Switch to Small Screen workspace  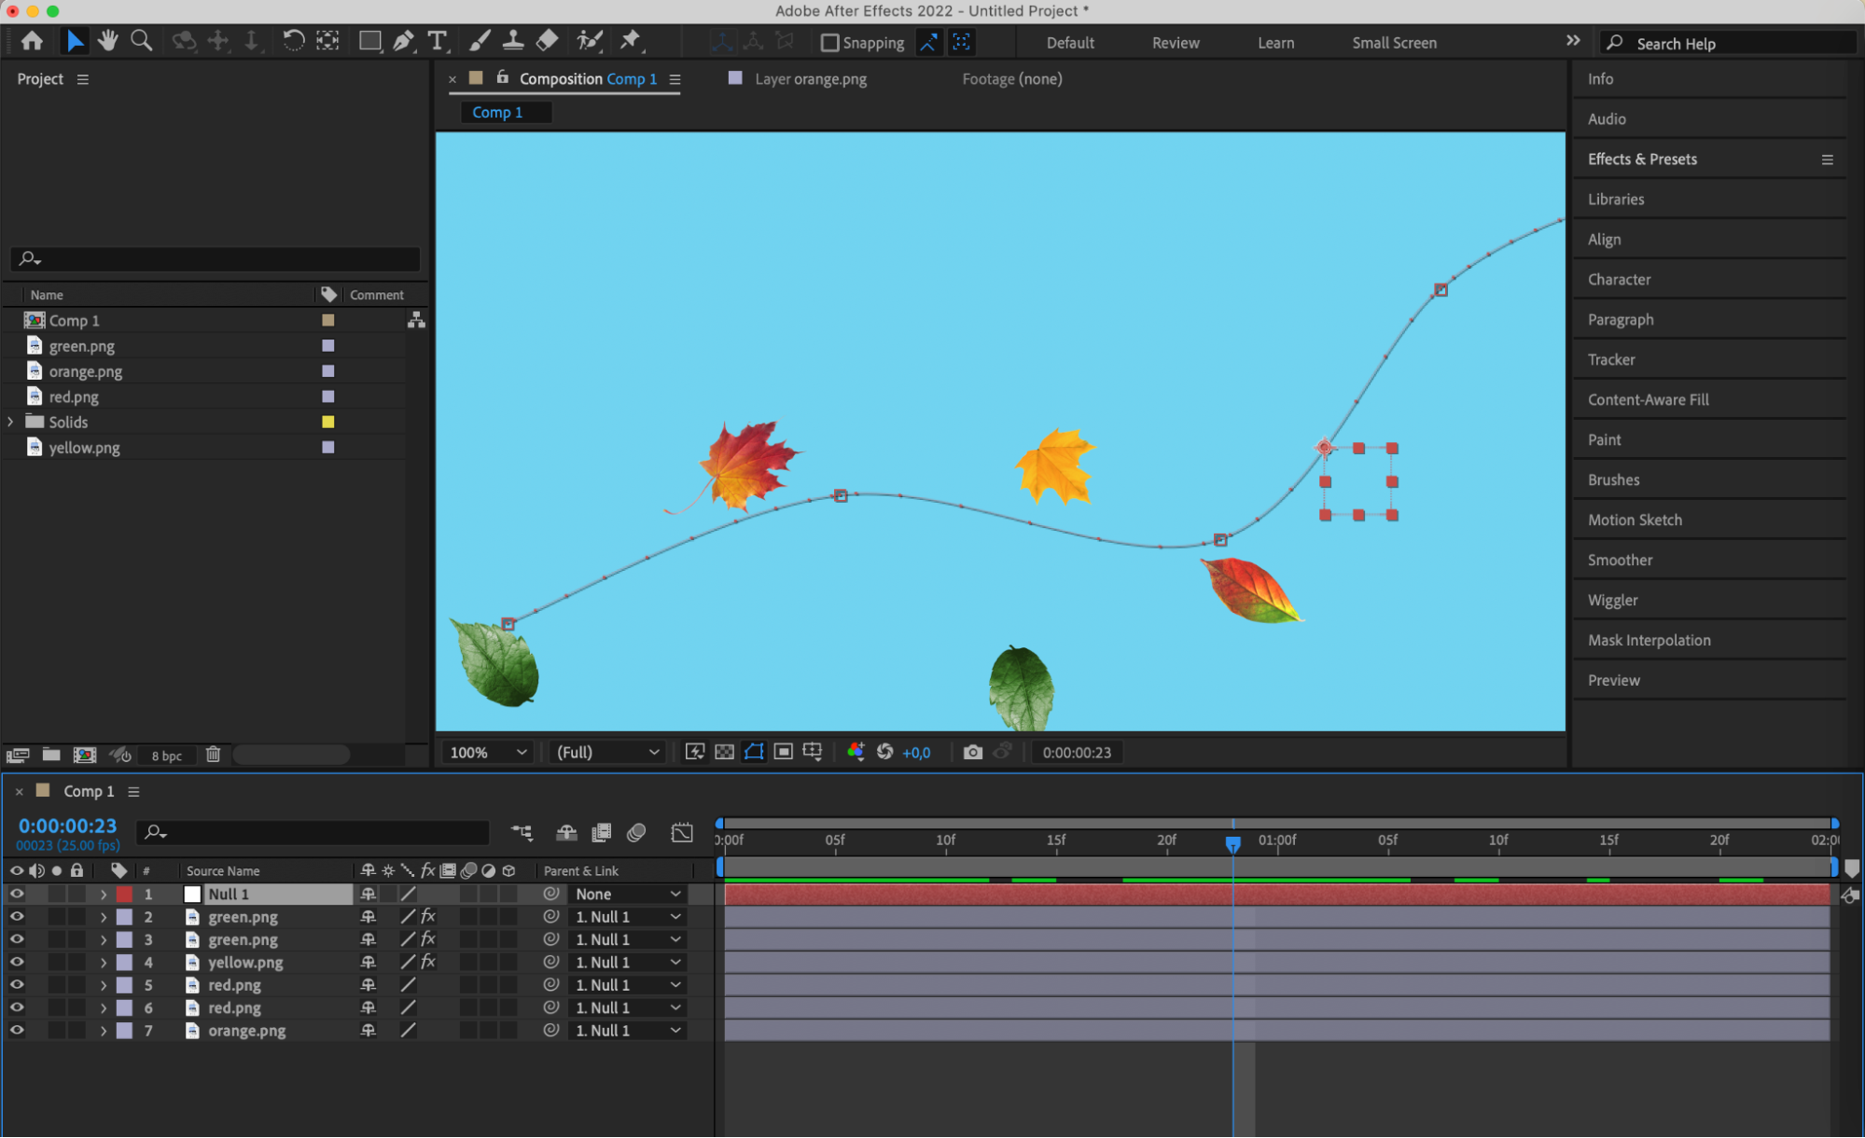1394,43
